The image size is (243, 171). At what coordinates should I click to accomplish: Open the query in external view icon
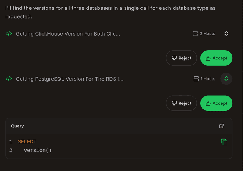click(221, 126)
